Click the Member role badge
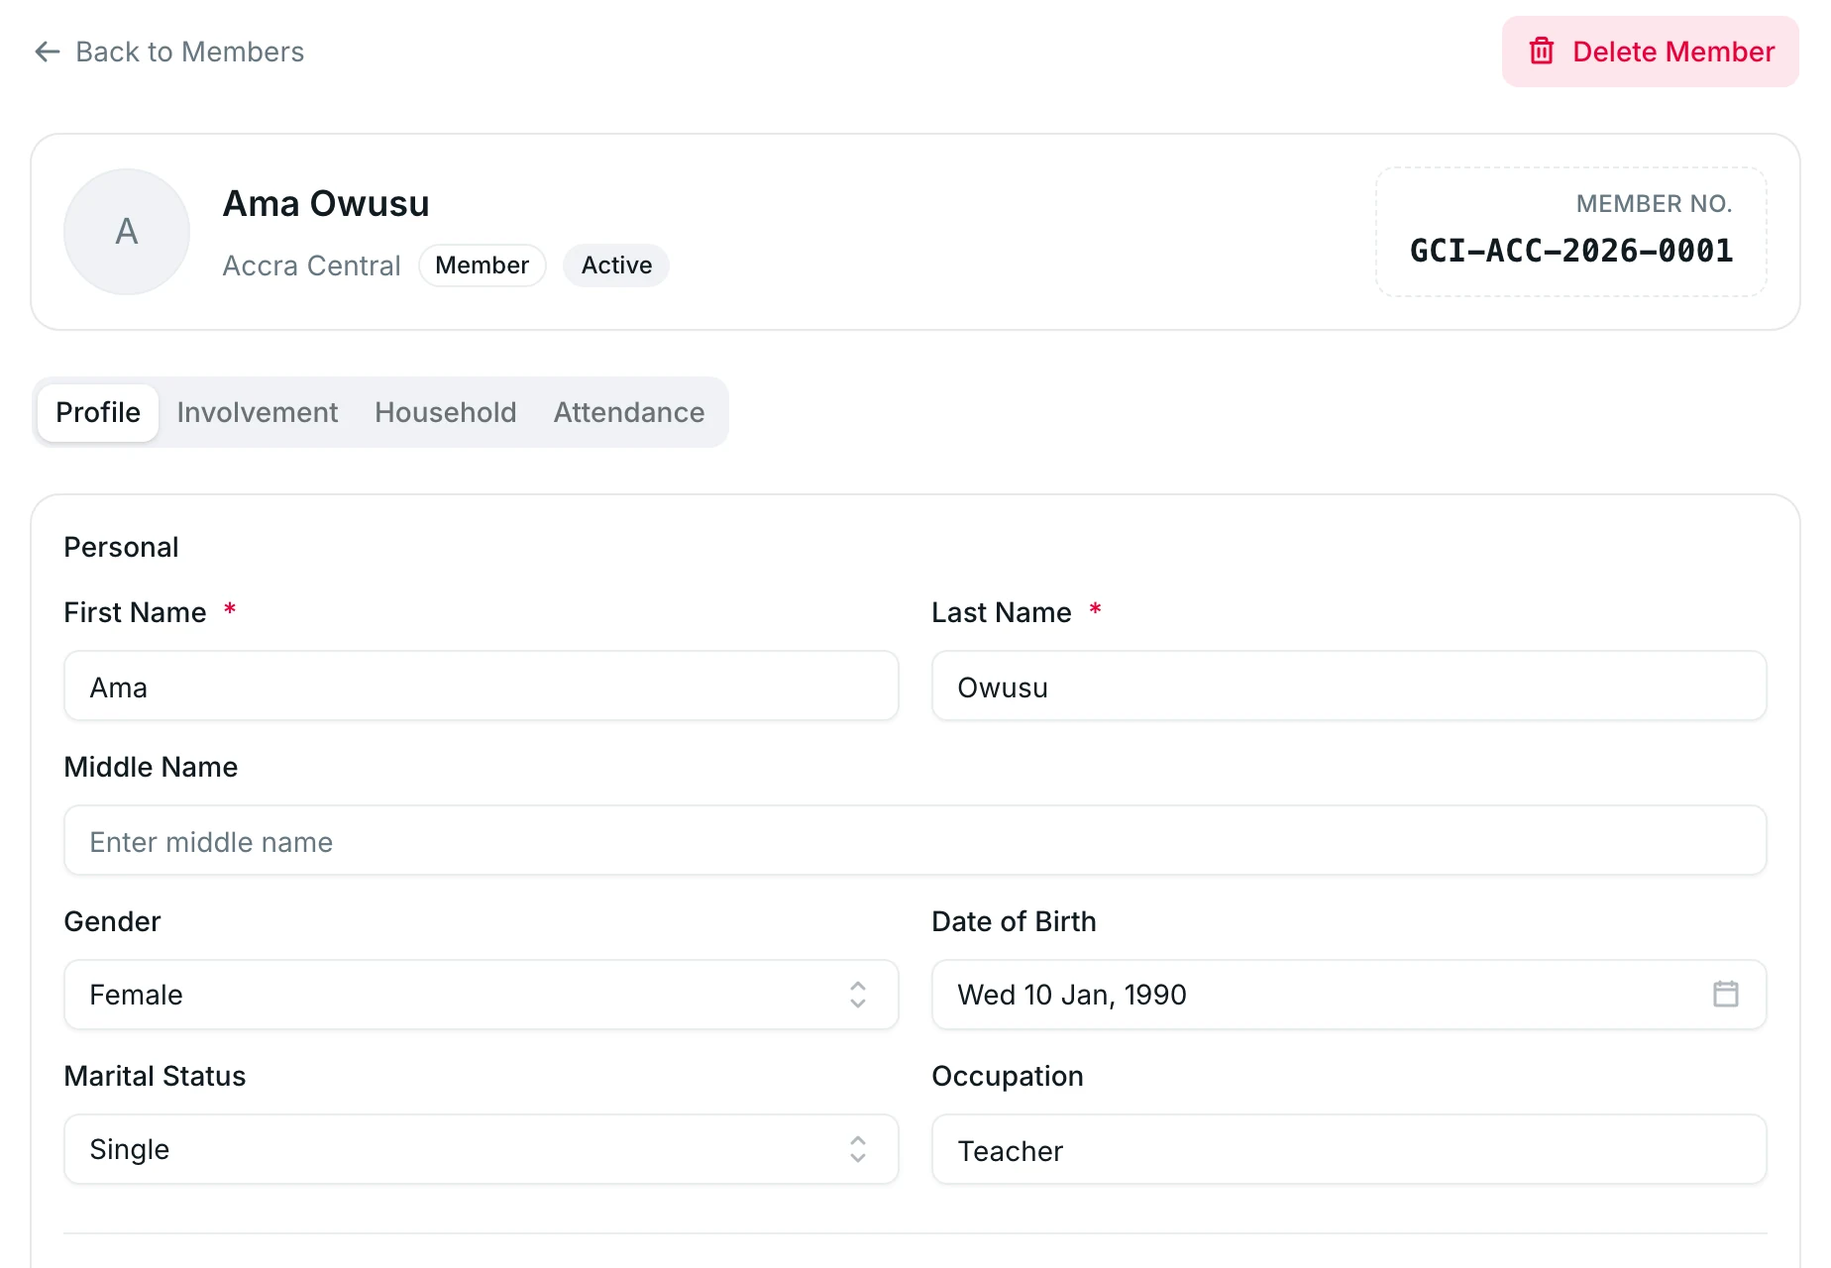The height and width of the screenshot is (1268, 1831). coord(483,265)
